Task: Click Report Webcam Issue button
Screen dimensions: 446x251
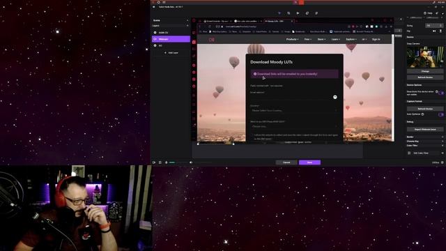Action: click(425, 129)
